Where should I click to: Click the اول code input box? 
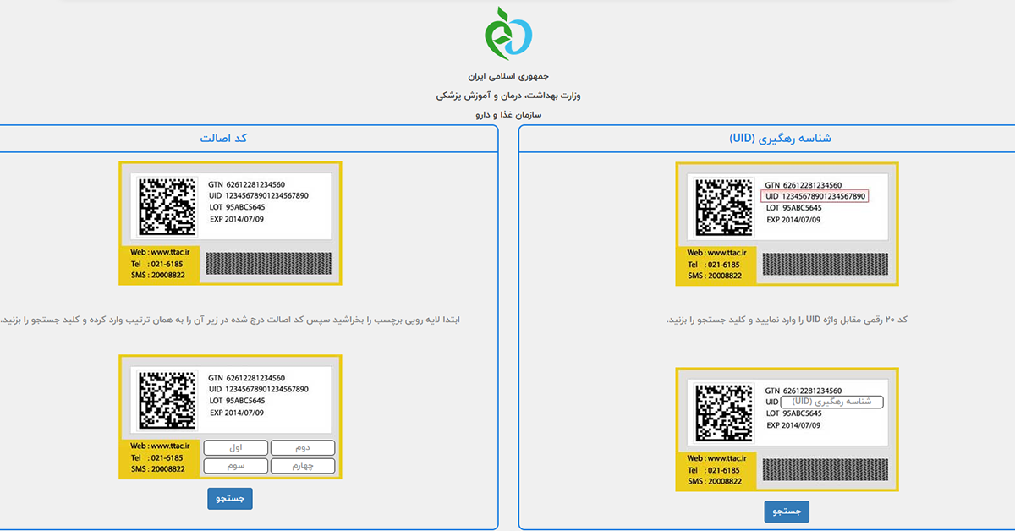[x=235, y=448]
